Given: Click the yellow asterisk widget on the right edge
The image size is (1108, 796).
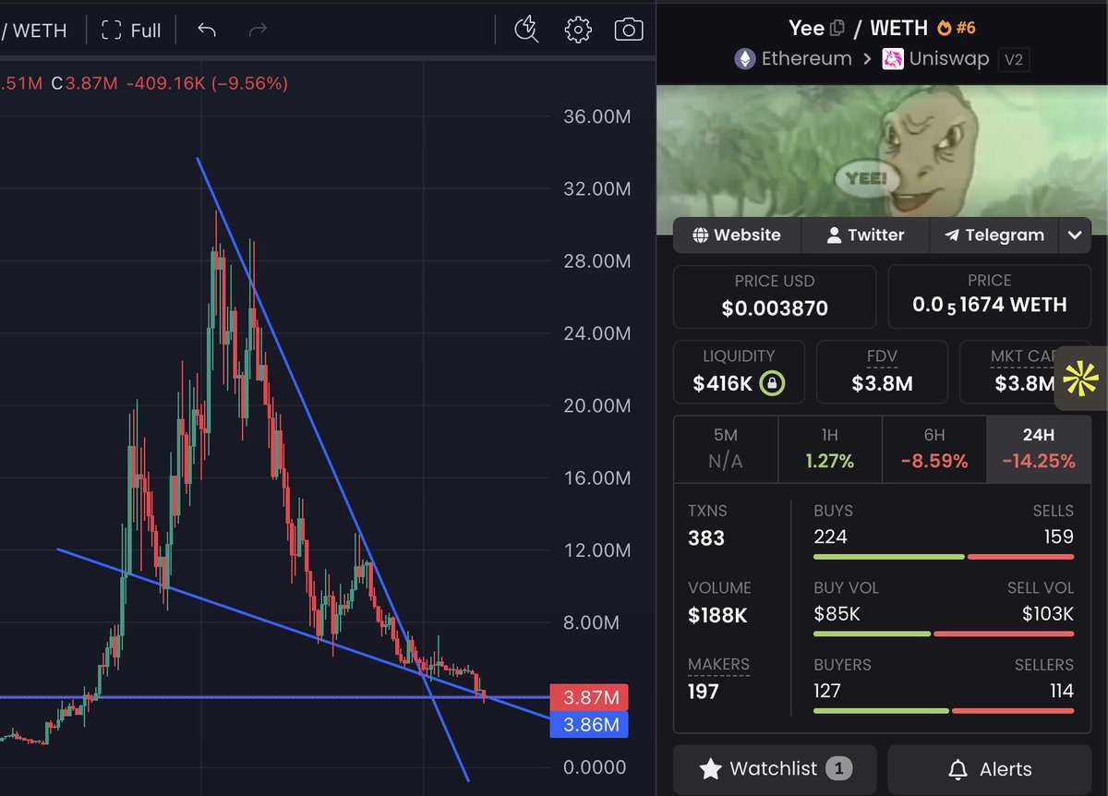Looking at the screenshot, I should coord(1080,379).
